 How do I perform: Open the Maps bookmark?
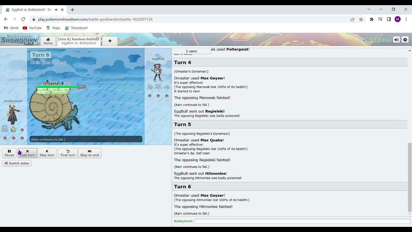(x=53, y=28)
